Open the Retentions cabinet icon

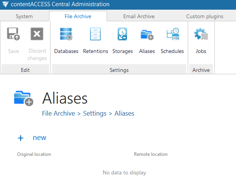tap(95, 34)
